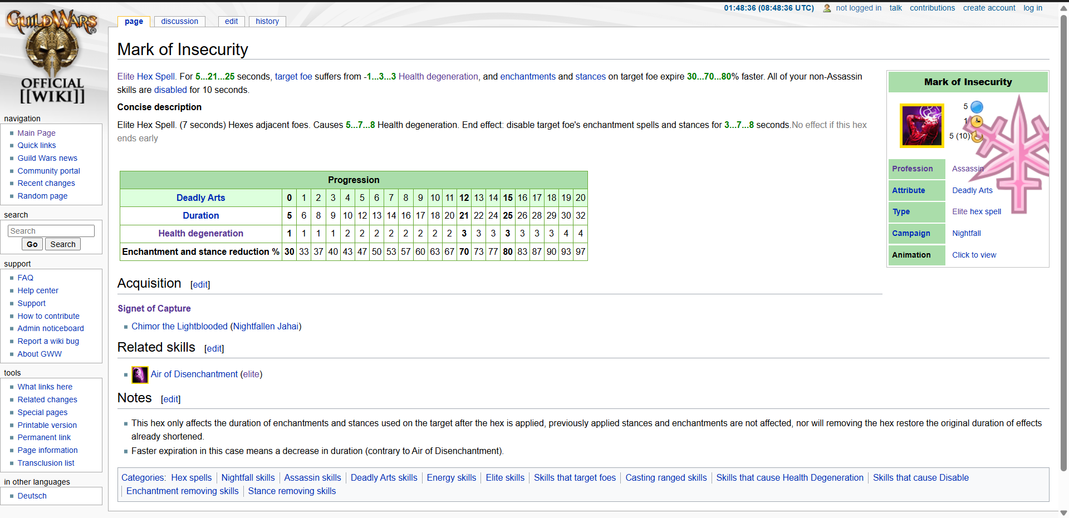This screenshot has width=1069, height=518.
Task: Click the Air of Disenchantment skill icon
Action: (139, 374)
